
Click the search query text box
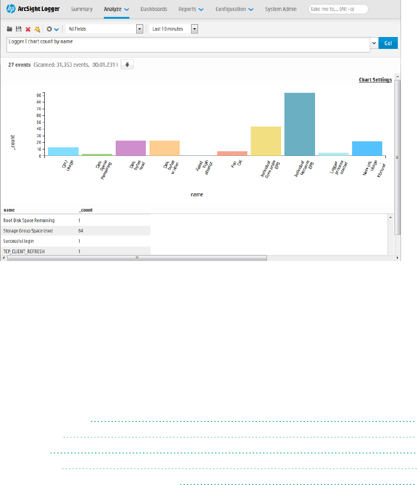pyautogui.click(x=188, y=44)
